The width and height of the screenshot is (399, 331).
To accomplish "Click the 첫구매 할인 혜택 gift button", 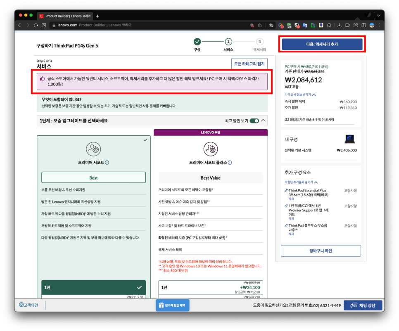I will pos(173,305).
